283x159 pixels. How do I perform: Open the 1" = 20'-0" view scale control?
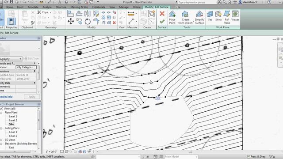coord(51,151)
